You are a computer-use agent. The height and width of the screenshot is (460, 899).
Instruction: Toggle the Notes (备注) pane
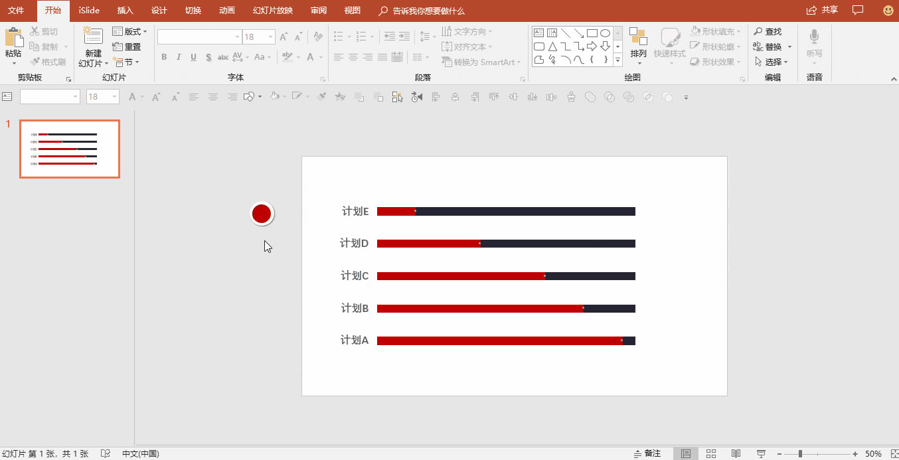pyautogui.click(x=647, y=453)
